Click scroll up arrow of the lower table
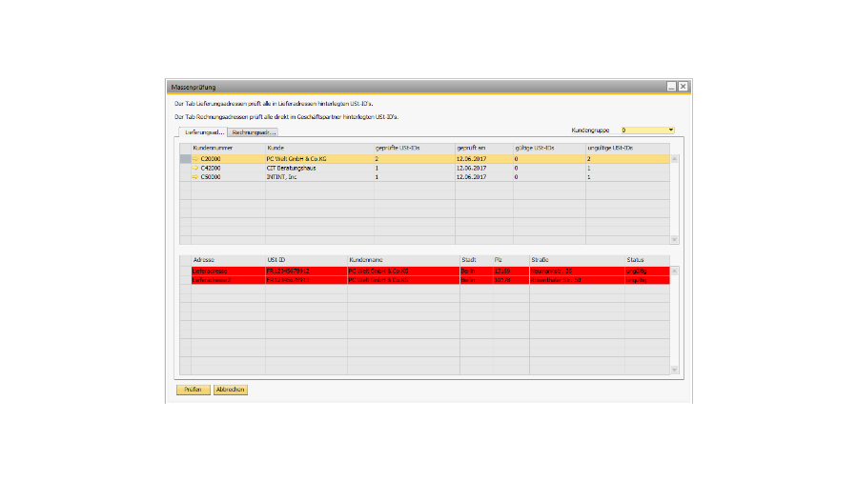857x482 pixels. click(675, 271)
